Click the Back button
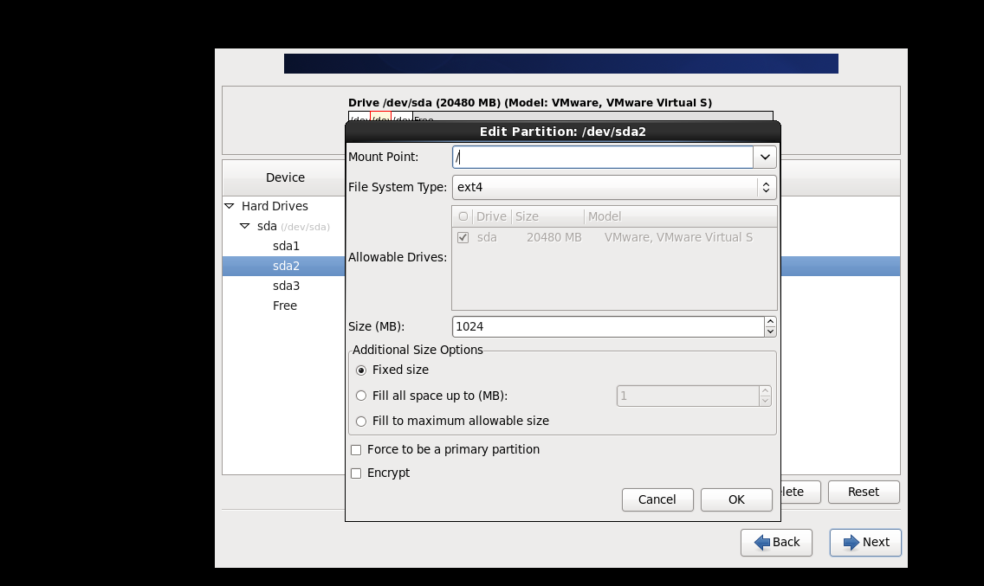Screen dimensions: 984x586 [x=776, y=542]
